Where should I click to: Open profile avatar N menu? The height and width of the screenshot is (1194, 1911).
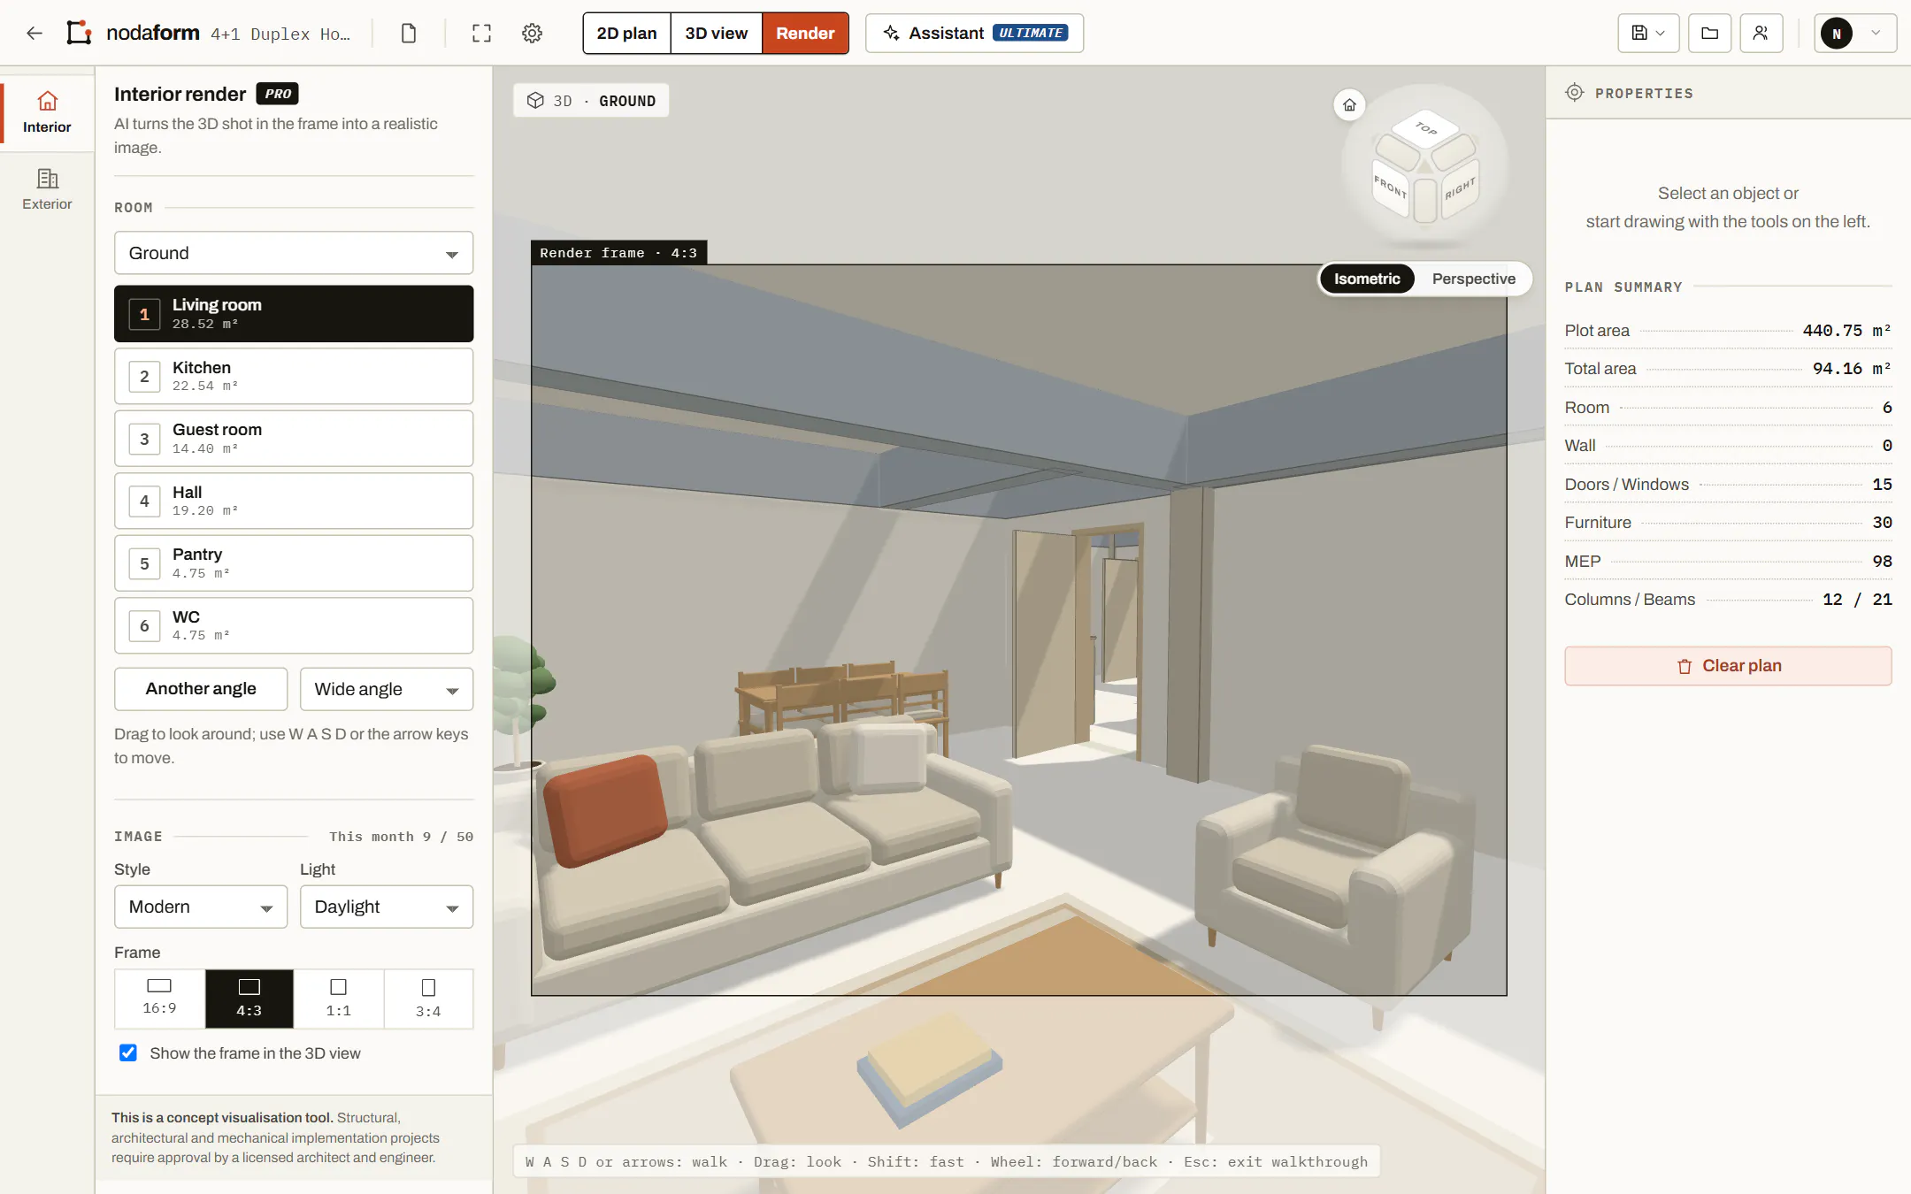pyautogui.click(x=1854, y=34)
